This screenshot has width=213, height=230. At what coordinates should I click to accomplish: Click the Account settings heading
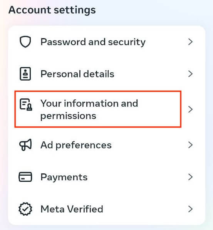click(52, 10)
